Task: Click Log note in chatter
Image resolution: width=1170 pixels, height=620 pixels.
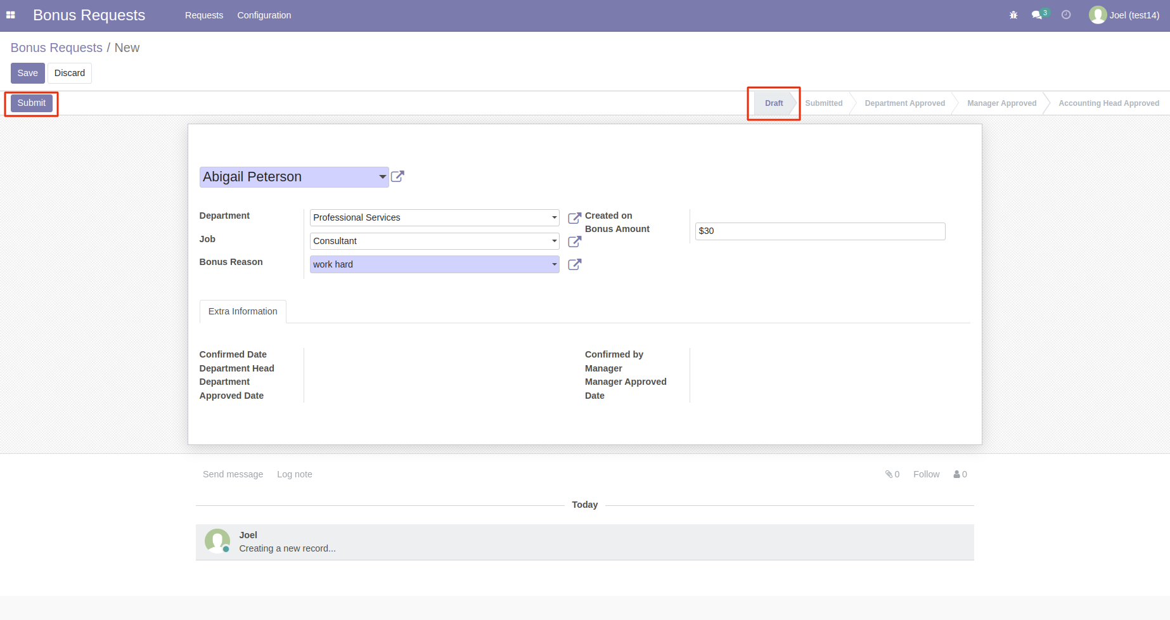Action: click(295, 474)
